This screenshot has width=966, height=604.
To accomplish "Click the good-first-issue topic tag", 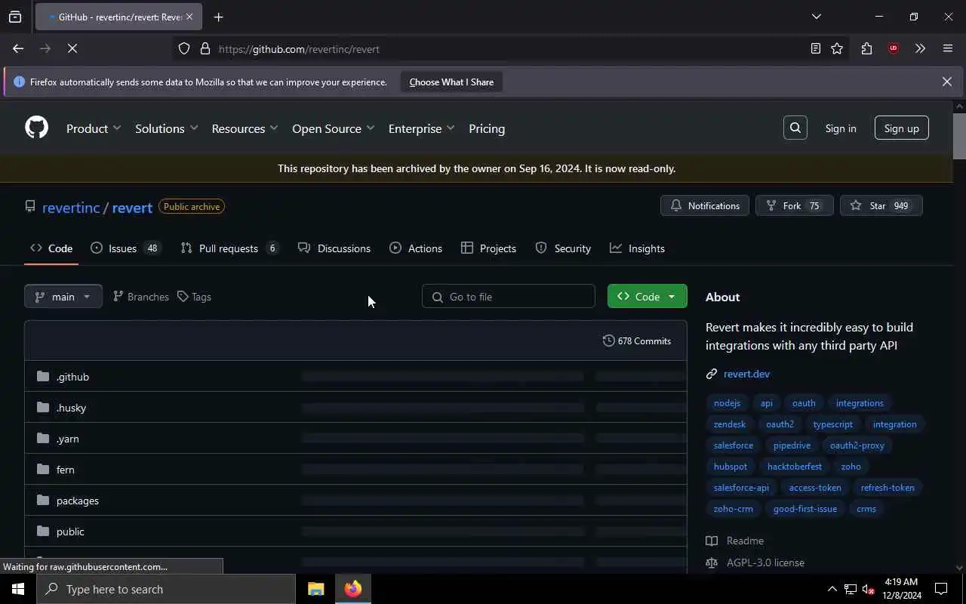I will (805, 509).
